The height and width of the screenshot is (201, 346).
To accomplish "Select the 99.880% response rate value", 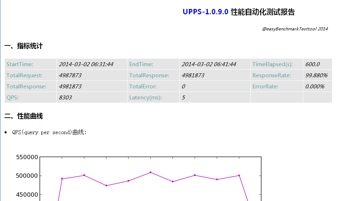I will (316, 75).
